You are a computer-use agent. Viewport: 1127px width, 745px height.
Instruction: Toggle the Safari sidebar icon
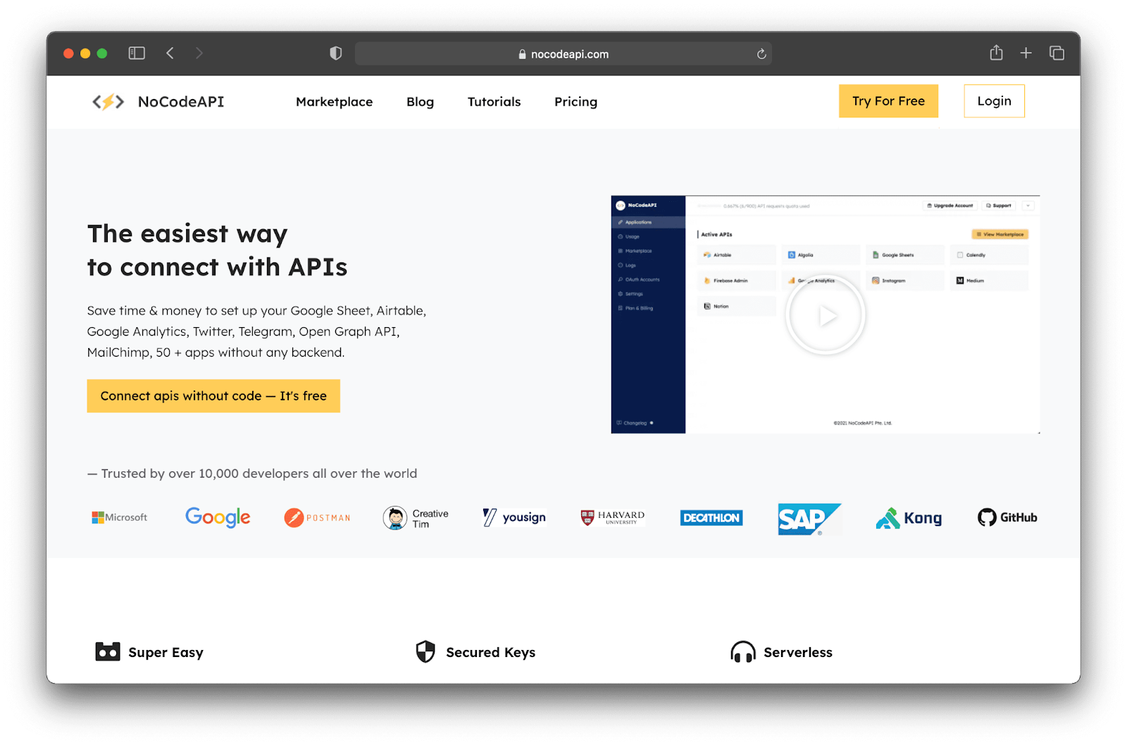137,53
